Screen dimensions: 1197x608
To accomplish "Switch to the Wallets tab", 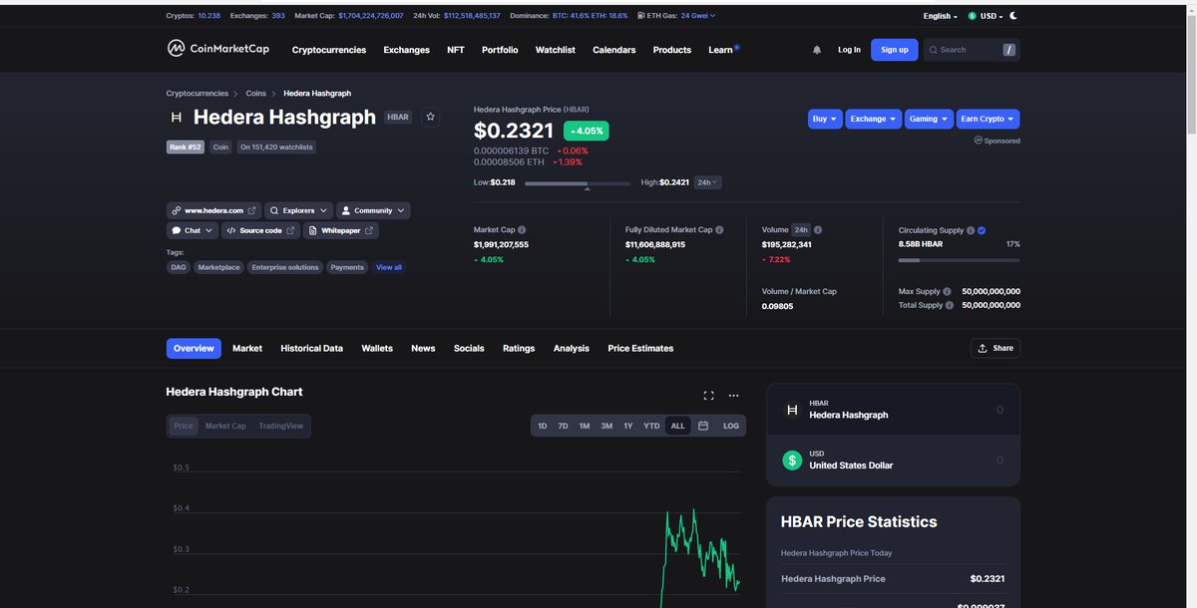I will pos(377,349).
